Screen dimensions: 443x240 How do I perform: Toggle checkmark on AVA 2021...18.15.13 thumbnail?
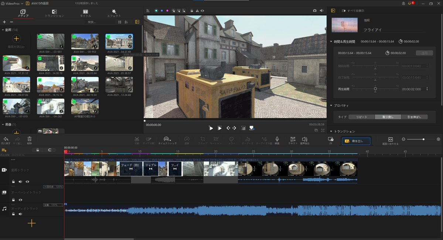point(40,80)
